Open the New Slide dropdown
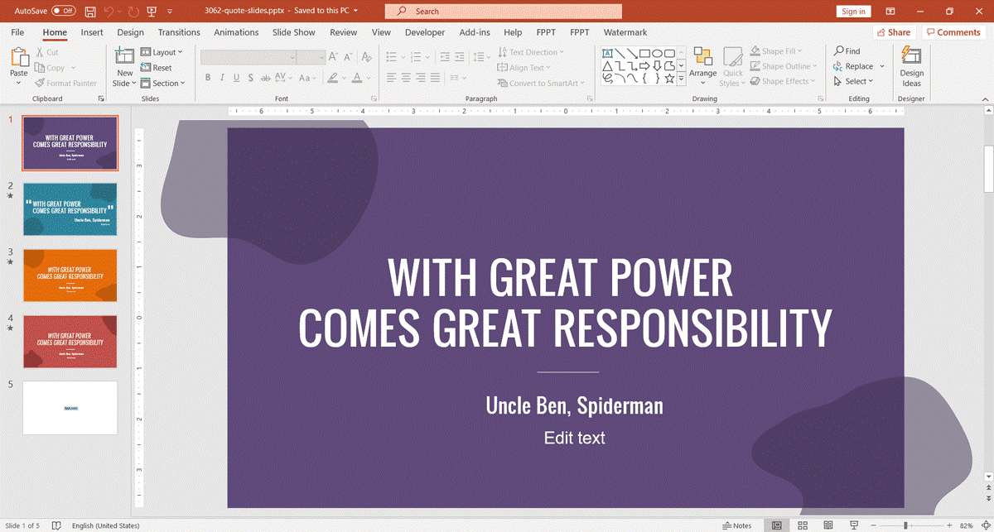 [124, 83]
